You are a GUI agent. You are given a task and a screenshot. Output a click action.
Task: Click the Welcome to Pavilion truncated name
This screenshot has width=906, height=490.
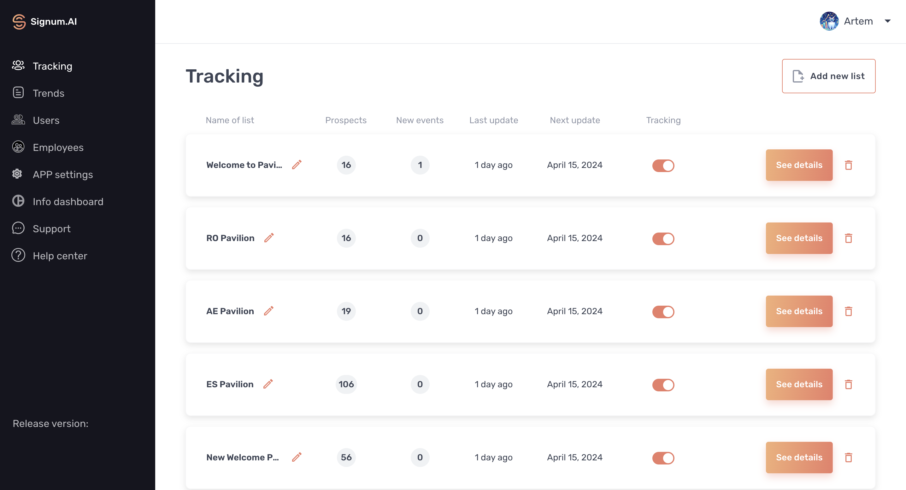[244, 165]
